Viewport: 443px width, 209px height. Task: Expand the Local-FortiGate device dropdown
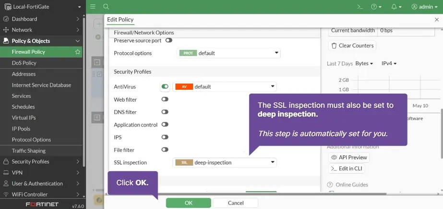pos(79,7)
